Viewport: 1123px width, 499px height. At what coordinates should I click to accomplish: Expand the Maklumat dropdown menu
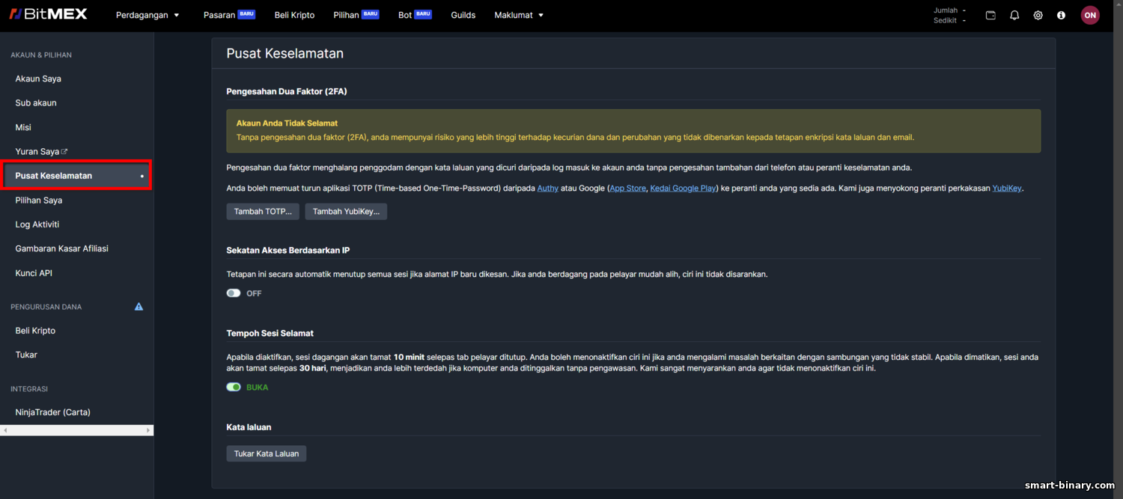coord(520,15)
